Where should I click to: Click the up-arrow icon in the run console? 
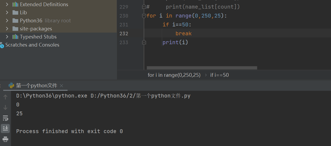5,97
